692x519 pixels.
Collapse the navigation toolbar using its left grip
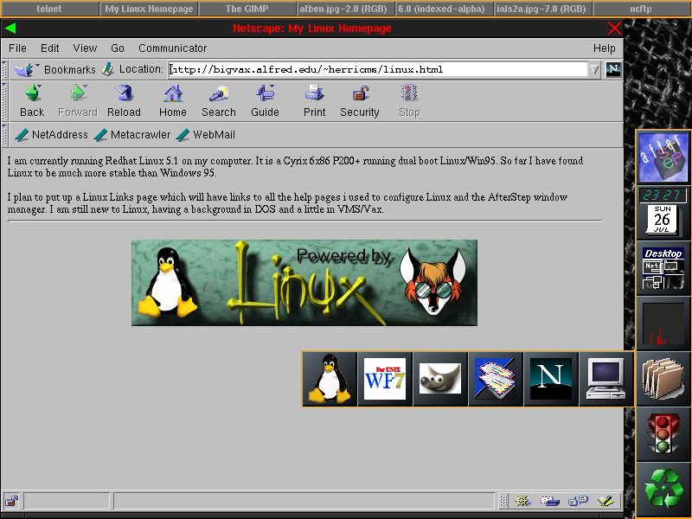(5, 101)
